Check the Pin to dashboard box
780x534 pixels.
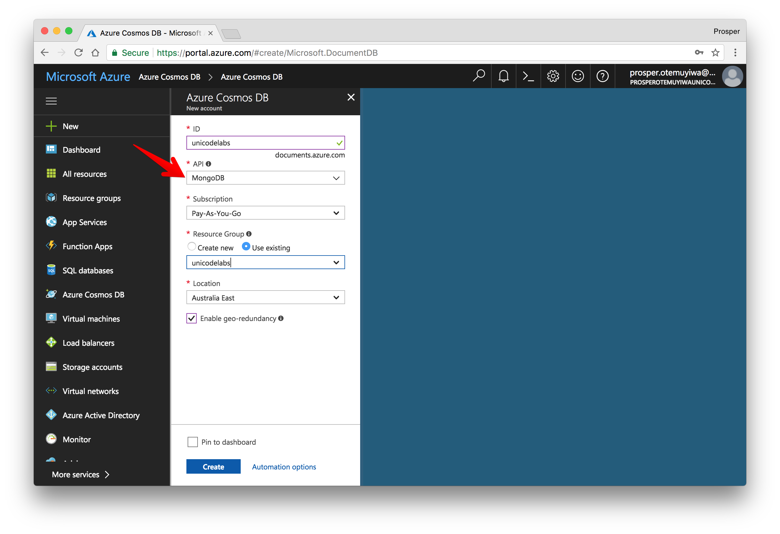pyautogui.click(x=193, y=442)
